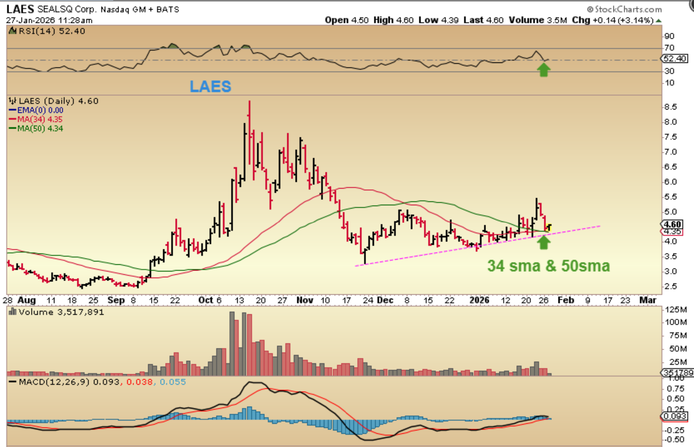This screenshot has width=694, height=447.
Task: Click the 27-Jan-2026 11:28am timestamp
Action: (49, 20)
